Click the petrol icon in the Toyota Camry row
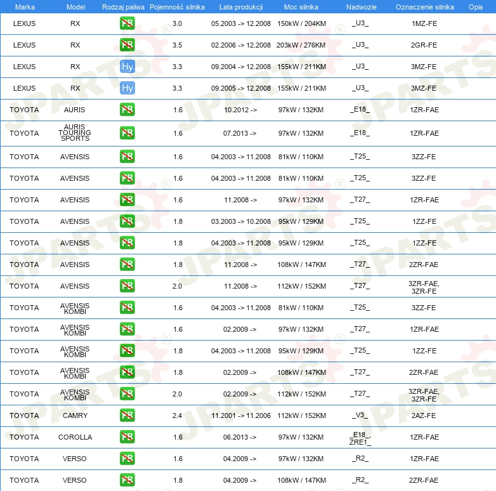 point(127,416)
